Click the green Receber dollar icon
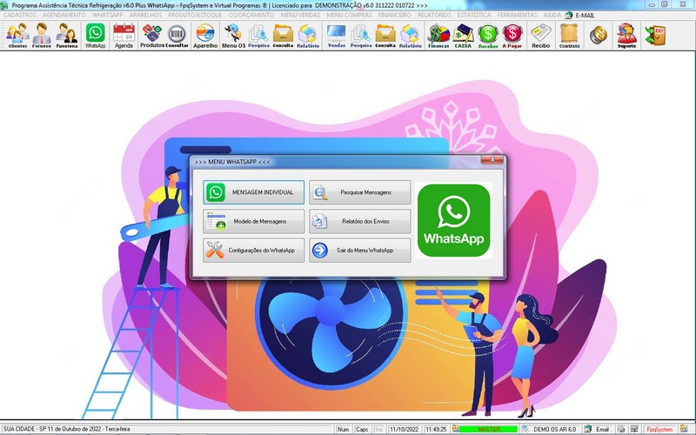The width and height of the screenshot is (696, 435). (x=488, y=36)
